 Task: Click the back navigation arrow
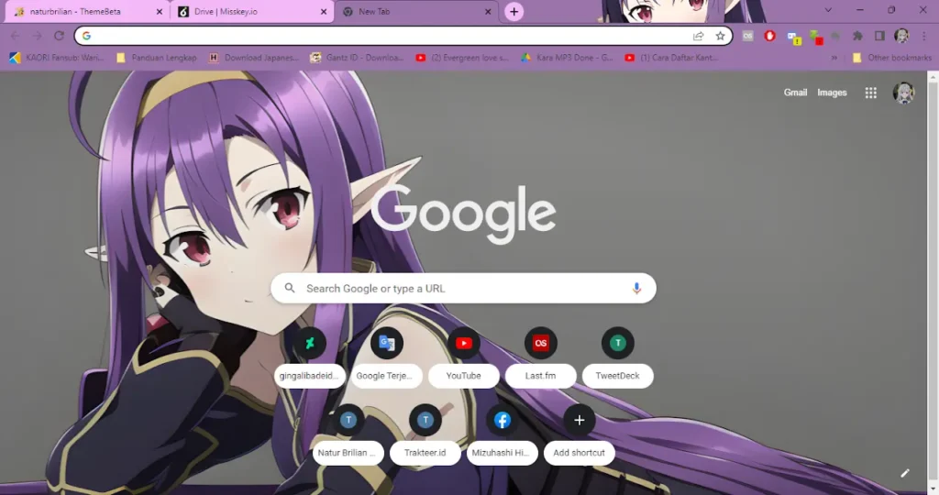tap(15, 36)
